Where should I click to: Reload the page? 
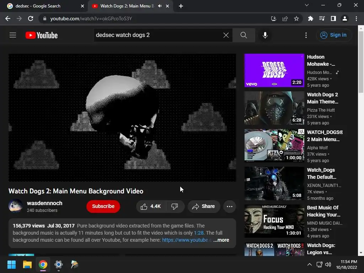click(31, 18)
